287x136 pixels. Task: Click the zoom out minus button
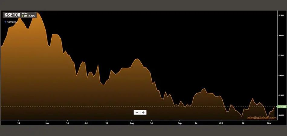pyautogui.click(x=137, y=112)
